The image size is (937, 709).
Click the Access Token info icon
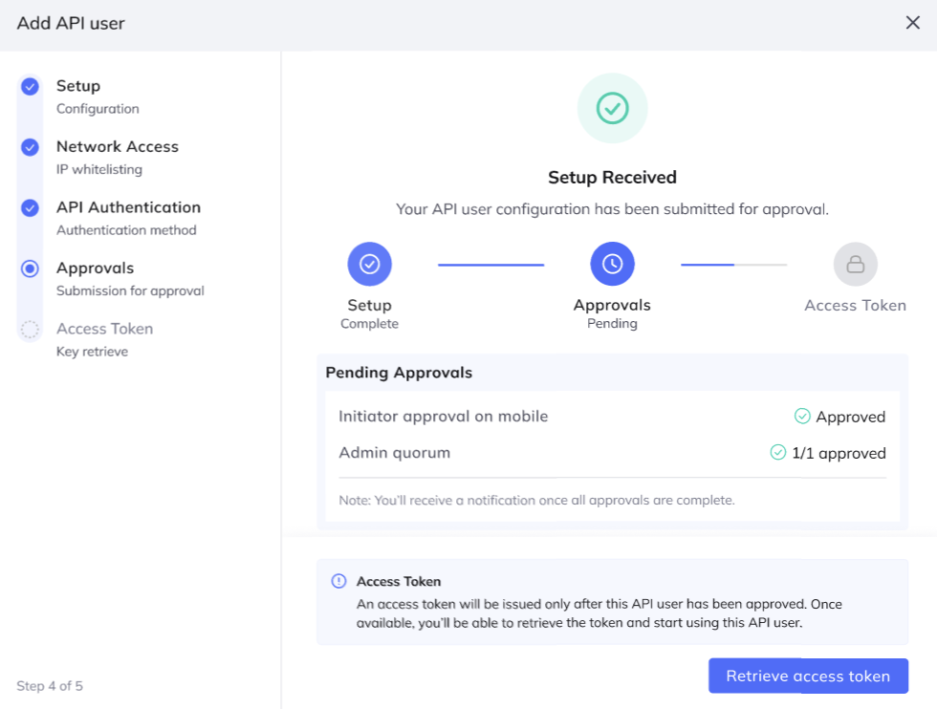[338, 581]
